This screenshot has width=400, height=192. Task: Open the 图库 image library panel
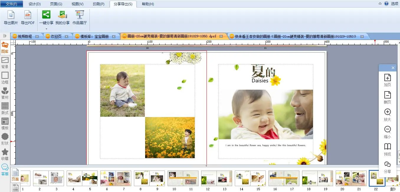[x=5, y=47]
